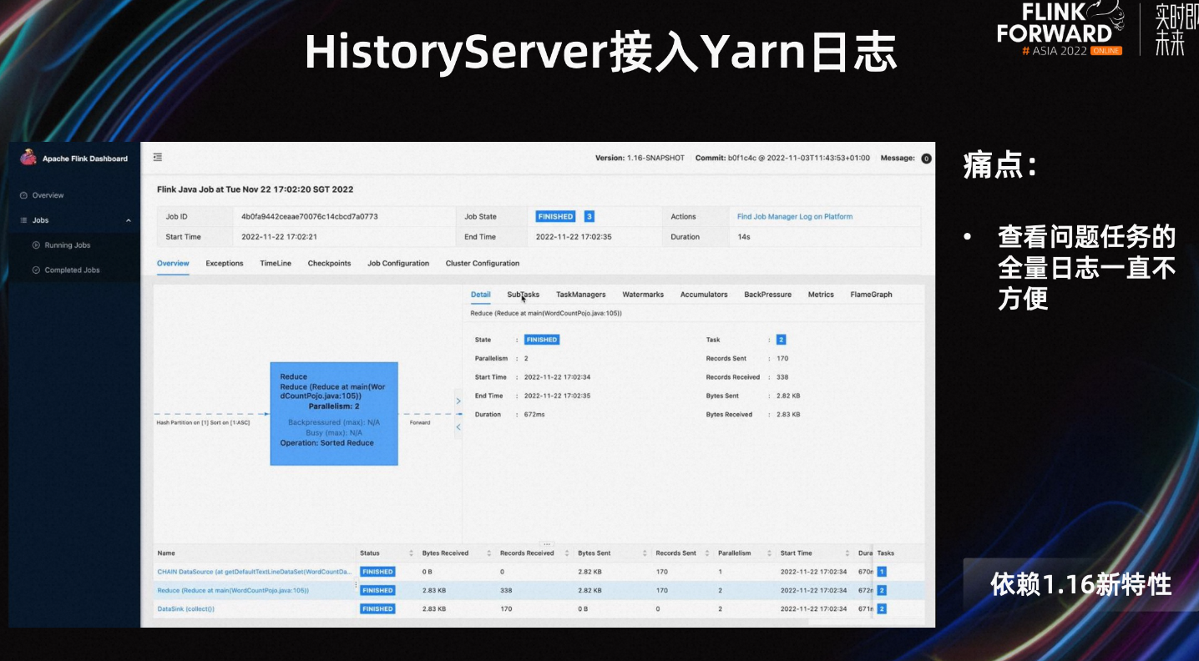Click the Duration value 14s

click(743, 237)
